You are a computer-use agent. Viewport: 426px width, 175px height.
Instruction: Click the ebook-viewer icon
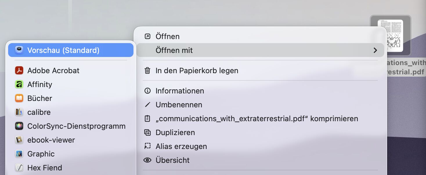tap(19, 140)
